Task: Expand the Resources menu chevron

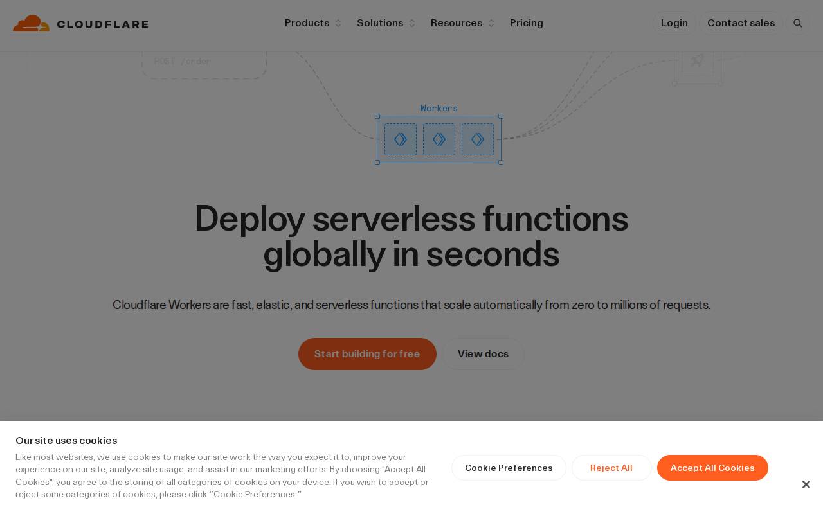Action: tap(491, 23)
